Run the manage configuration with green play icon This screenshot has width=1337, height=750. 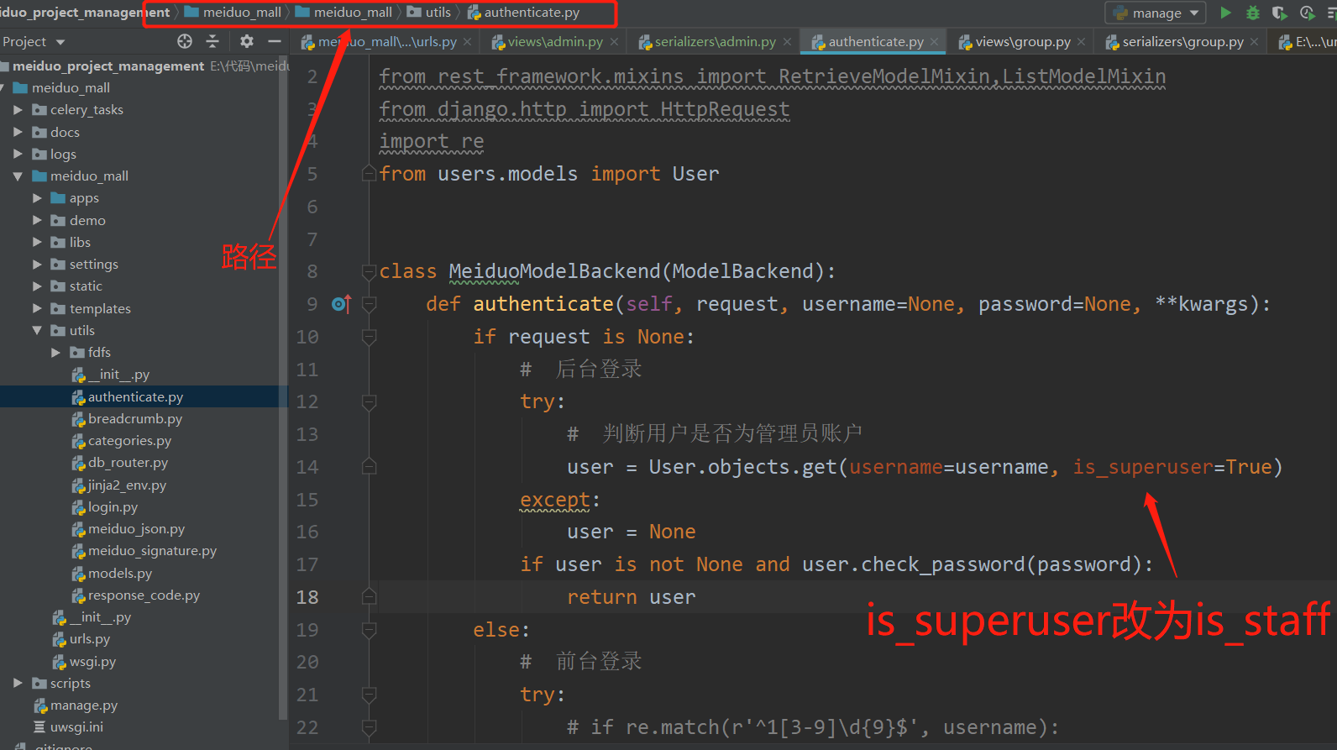coord(1225,13)
